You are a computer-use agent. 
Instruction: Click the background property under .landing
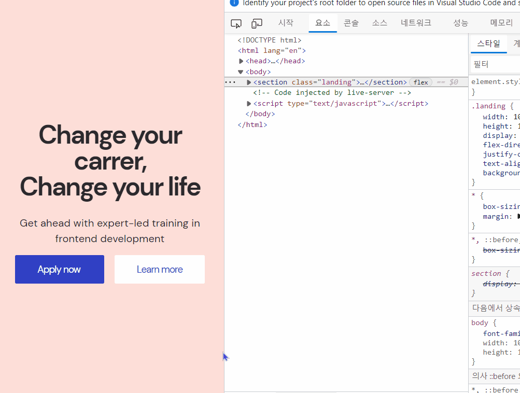pyautogui.click(x=501, y=173)
